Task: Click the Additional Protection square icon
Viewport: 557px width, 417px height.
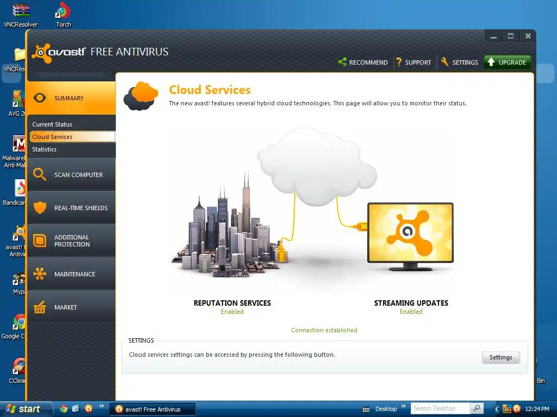Action: [40, 241]
